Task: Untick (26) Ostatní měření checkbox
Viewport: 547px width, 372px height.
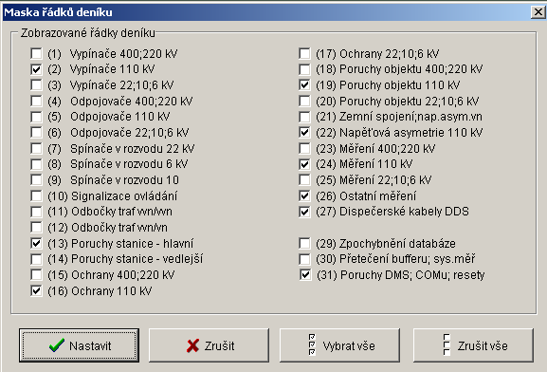Action: pos(304,195)
